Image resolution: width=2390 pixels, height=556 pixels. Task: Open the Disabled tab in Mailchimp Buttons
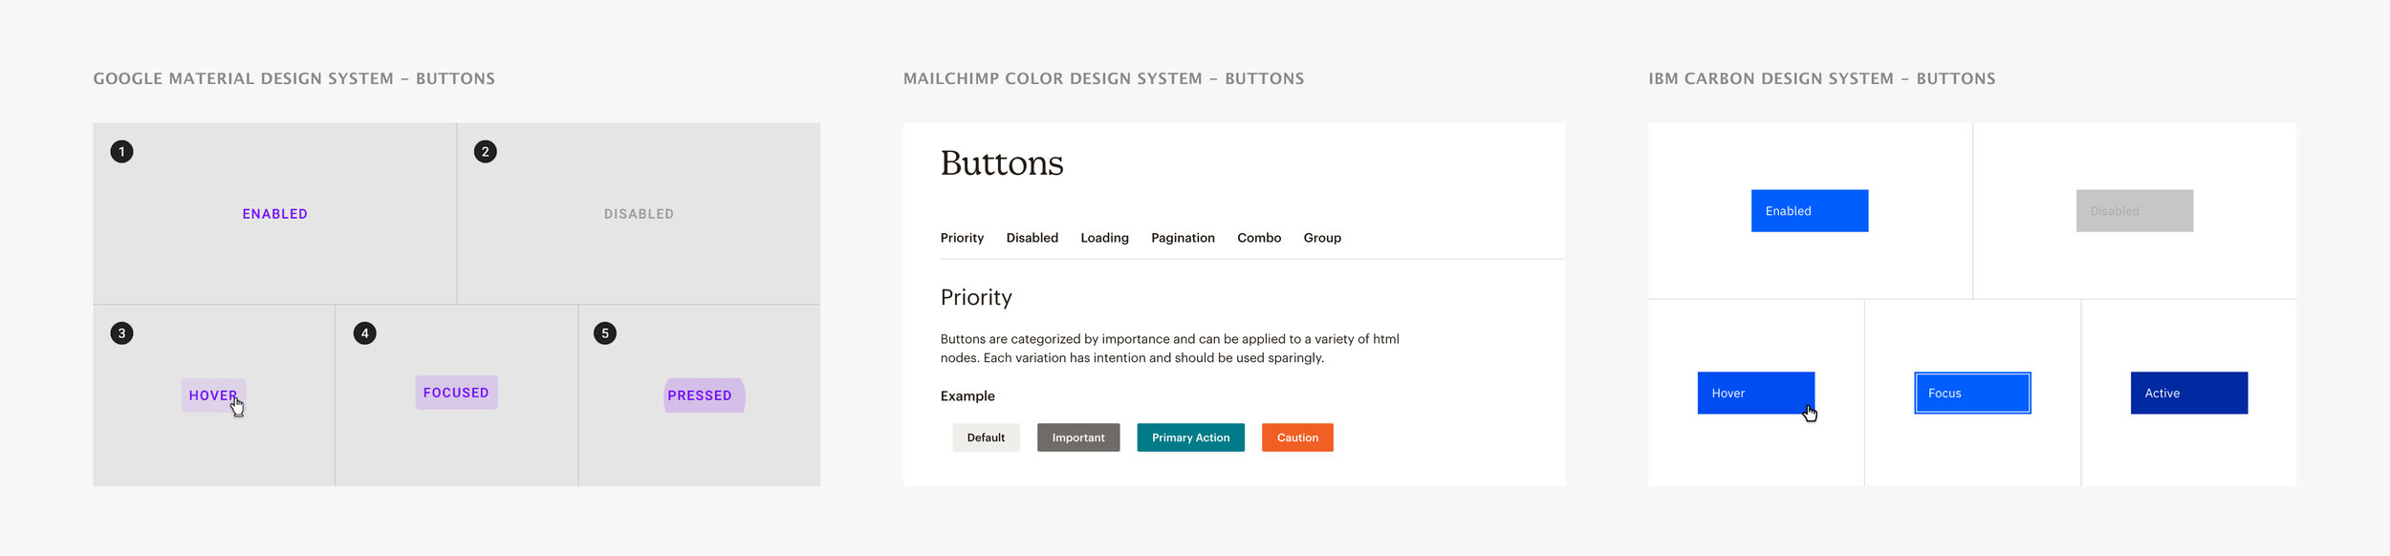click(1032, 238)
